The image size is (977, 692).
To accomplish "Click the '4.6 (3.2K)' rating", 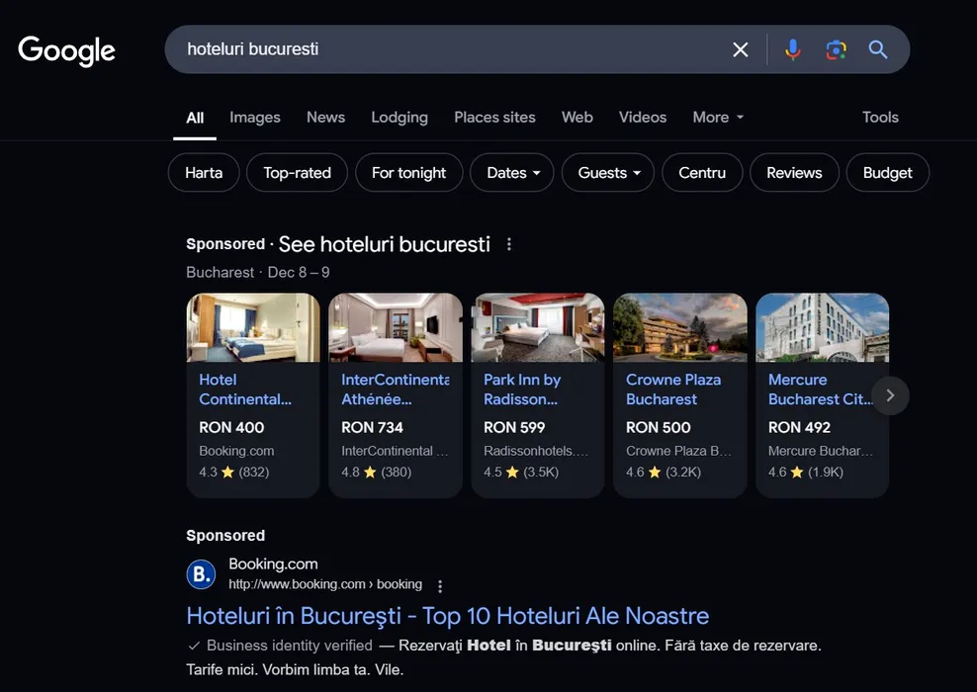I will [664, 473].
